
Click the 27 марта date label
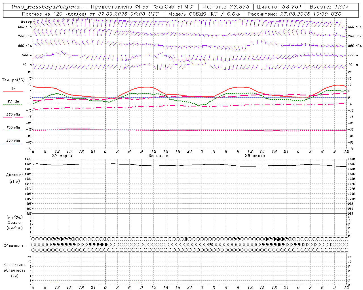[62, 156]
